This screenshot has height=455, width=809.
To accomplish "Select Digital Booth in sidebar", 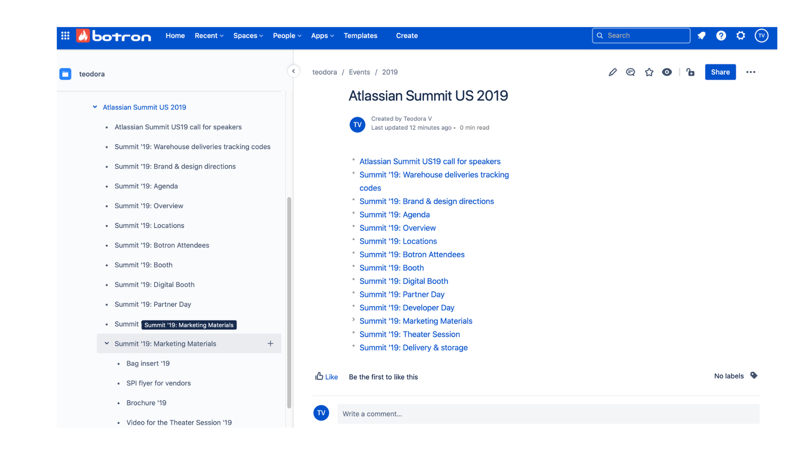I will pos(155,285).
